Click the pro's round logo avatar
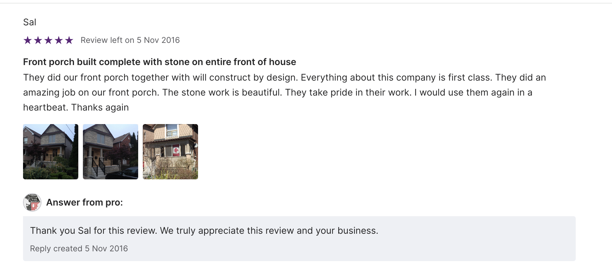 click(x=32, y=202)
